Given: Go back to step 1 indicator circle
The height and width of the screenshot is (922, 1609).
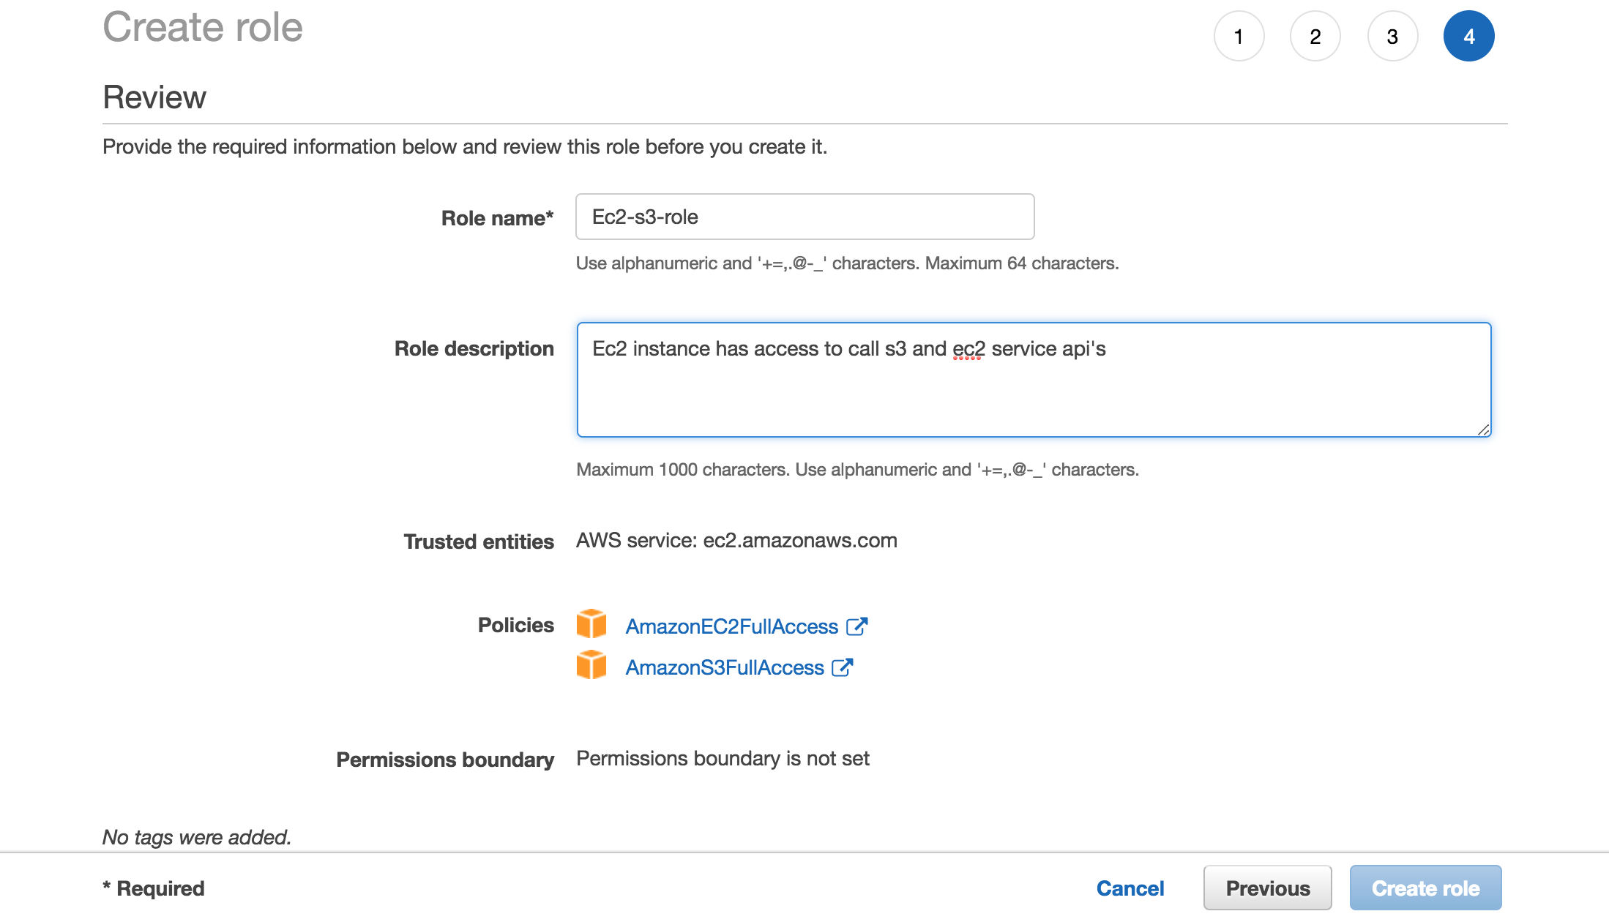Looking at the screenshot, I should pyautogui.click(x=1239, y=35).
